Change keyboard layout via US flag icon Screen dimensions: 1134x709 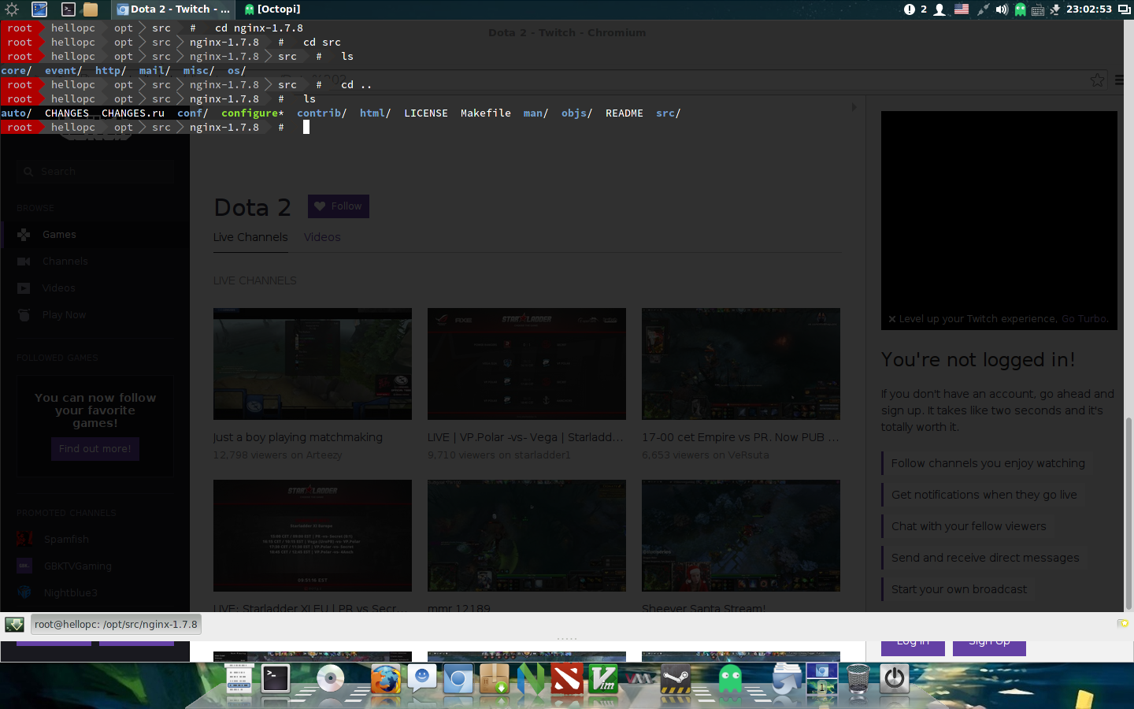tap(962, 9)
